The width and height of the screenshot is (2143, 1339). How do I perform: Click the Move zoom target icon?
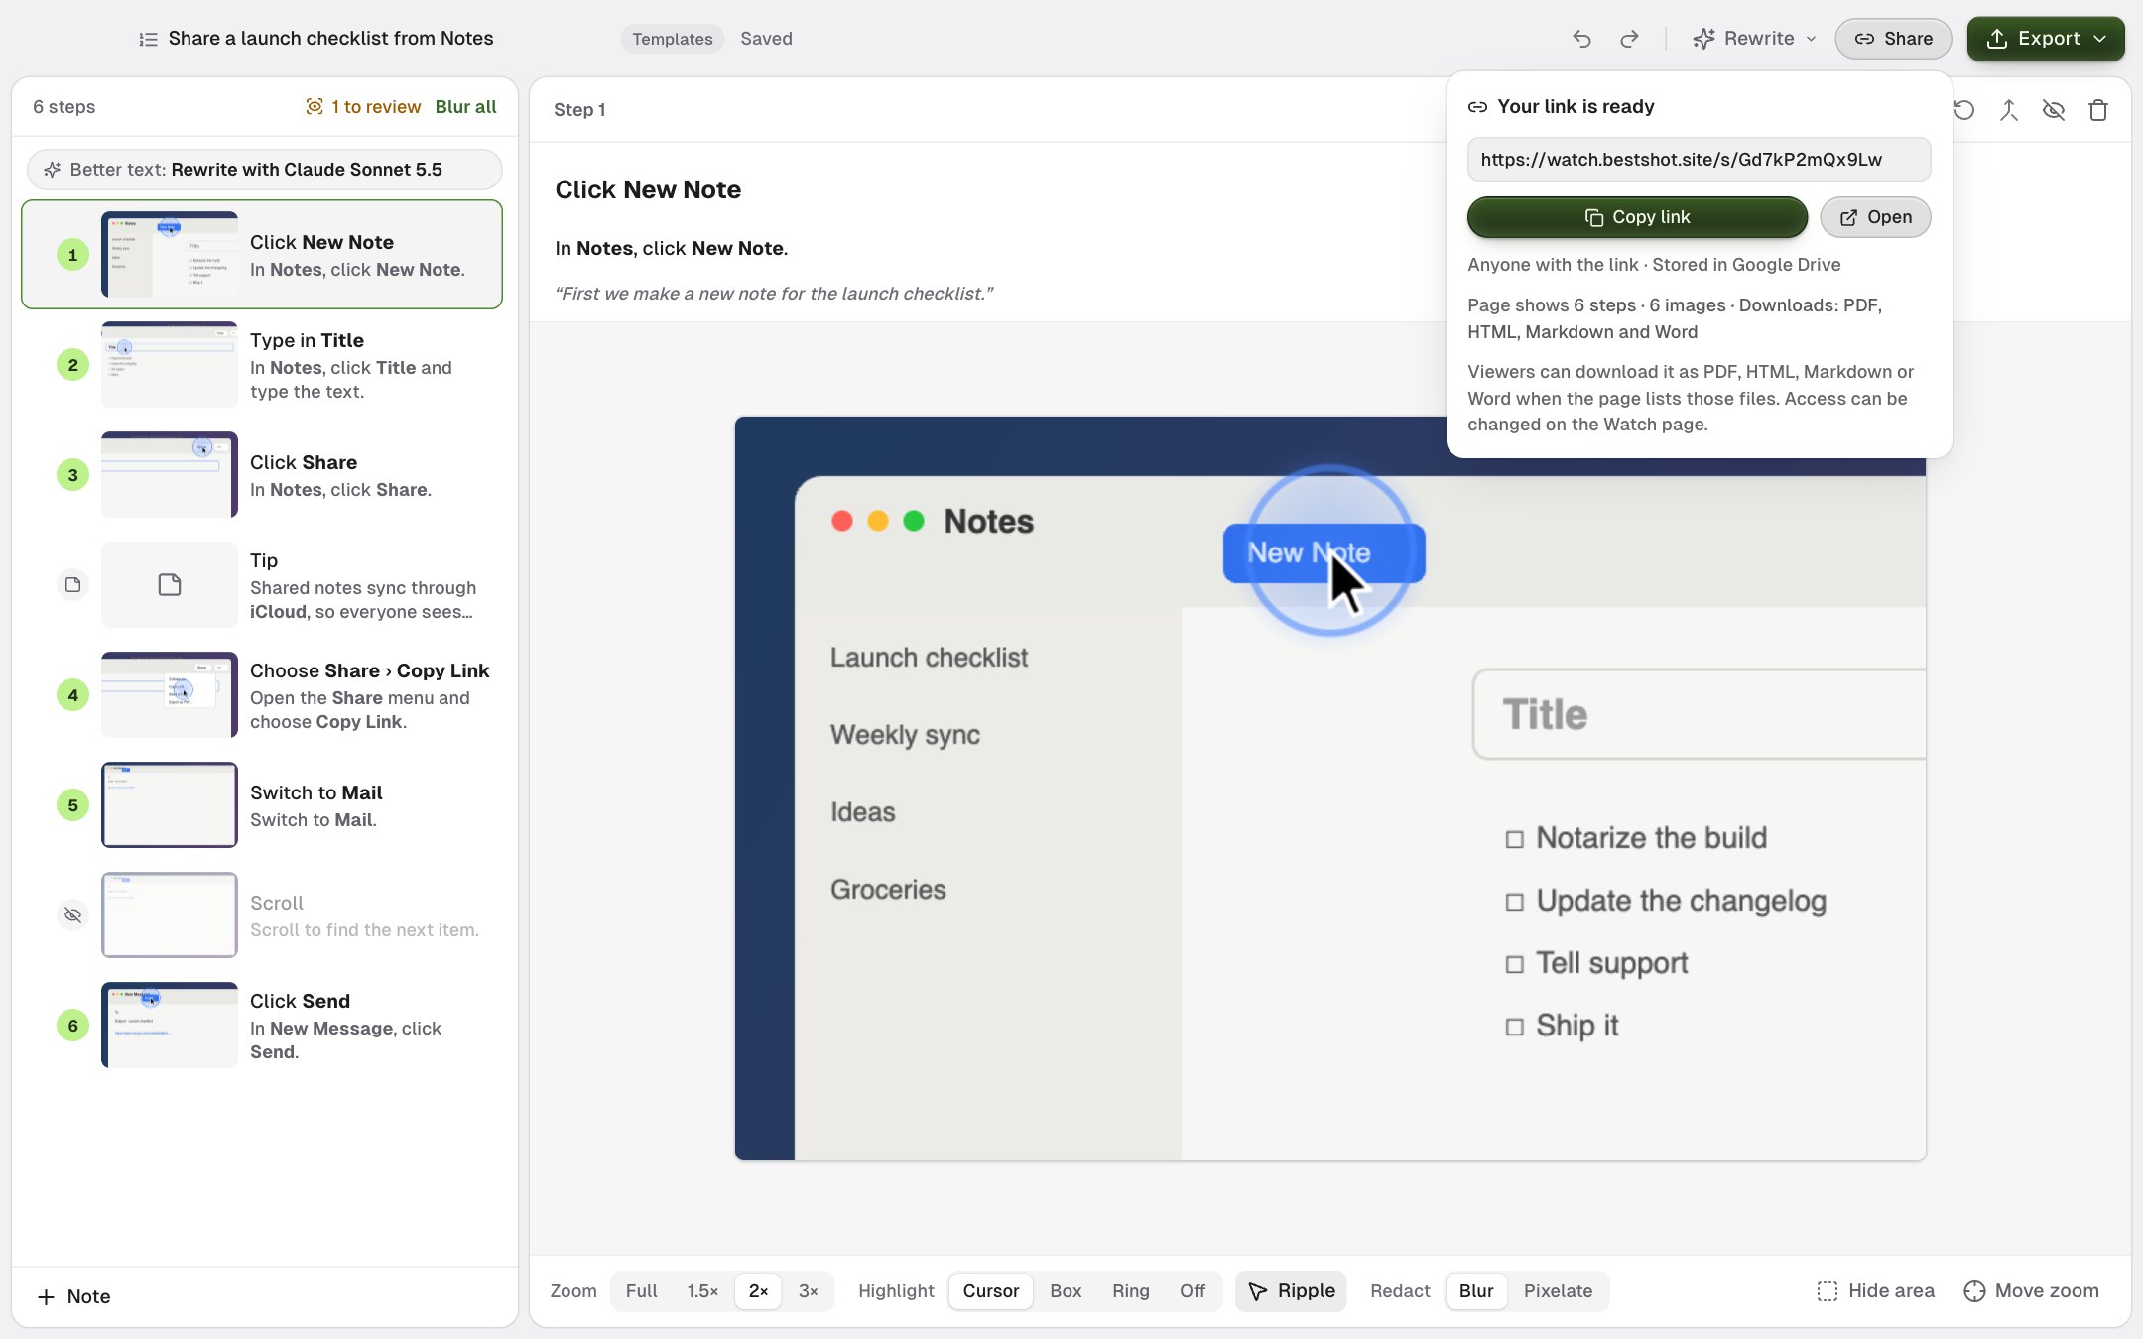pyautogui.click(x=2031, y=1290)
